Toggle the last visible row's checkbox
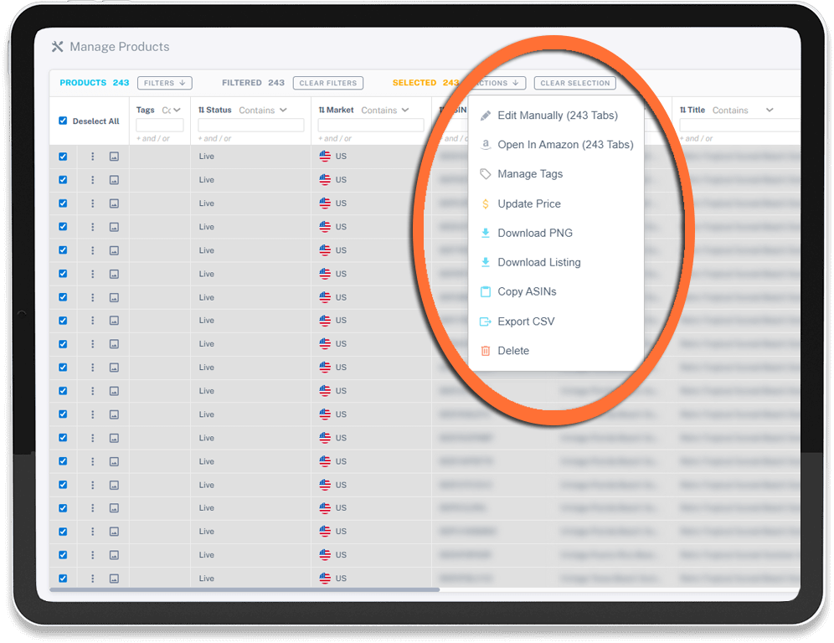Screen dimensions: 834x643 (x=63, y=579)
